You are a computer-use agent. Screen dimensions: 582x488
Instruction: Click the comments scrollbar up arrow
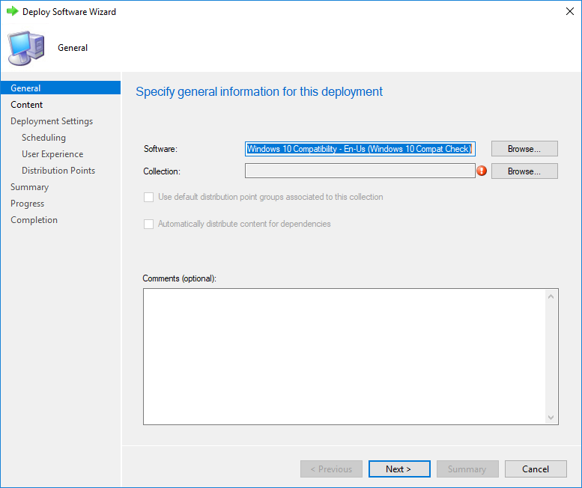point(551,296)
